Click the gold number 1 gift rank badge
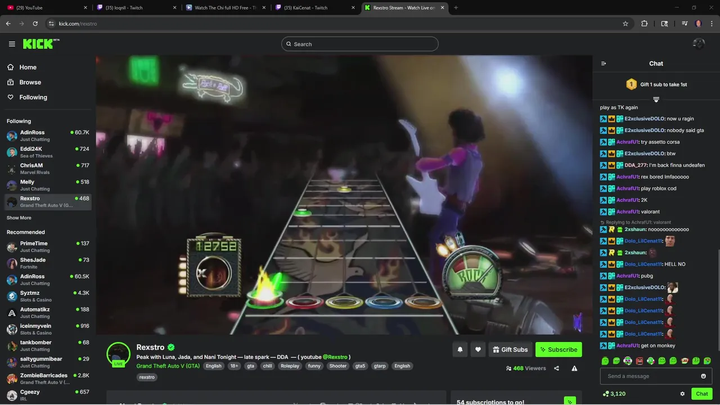 pos(631,84)
